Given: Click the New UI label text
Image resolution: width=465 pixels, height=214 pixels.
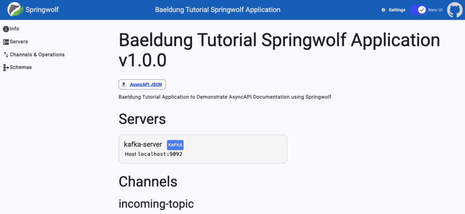Looking at the screenshot, I should [x=435, y=10].
